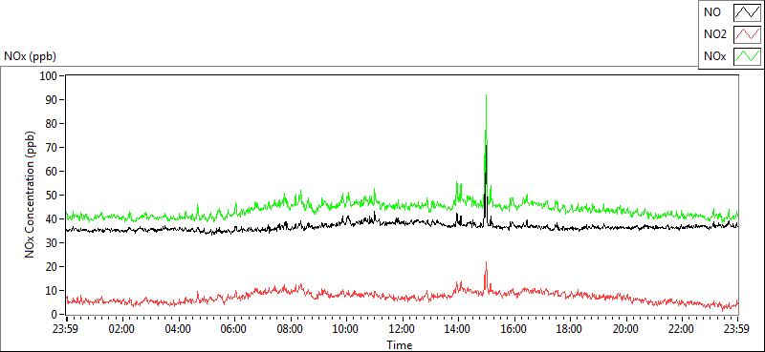Click the NO2 red plot legend icon
The image size is (765, 352).
click(747, 34)
